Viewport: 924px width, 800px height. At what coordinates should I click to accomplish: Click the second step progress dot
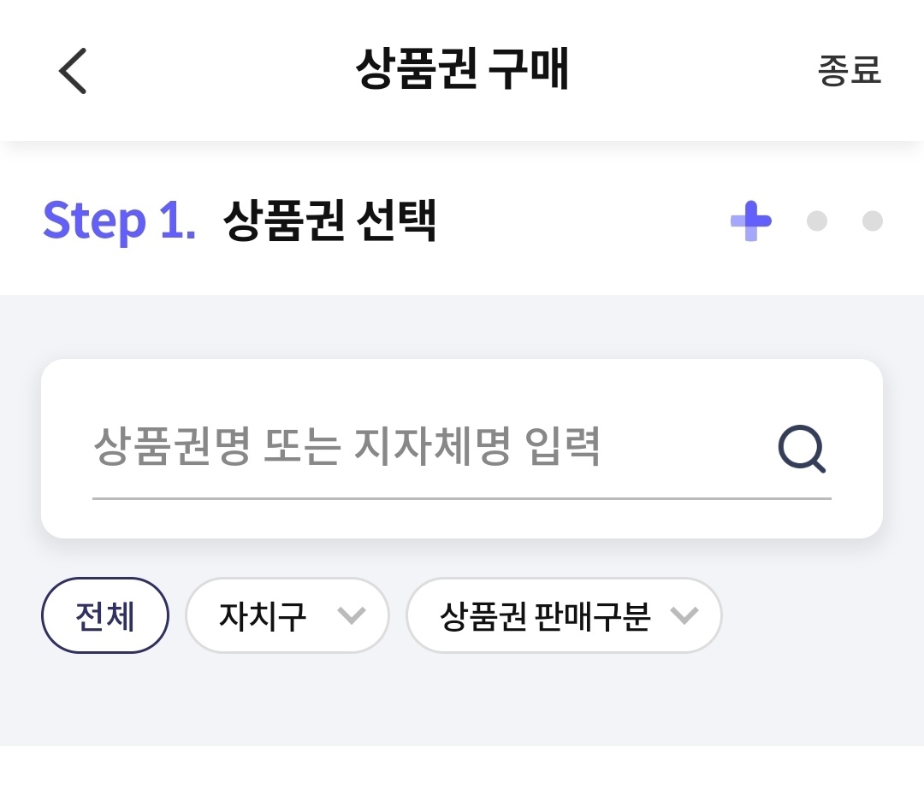[817, 221]
